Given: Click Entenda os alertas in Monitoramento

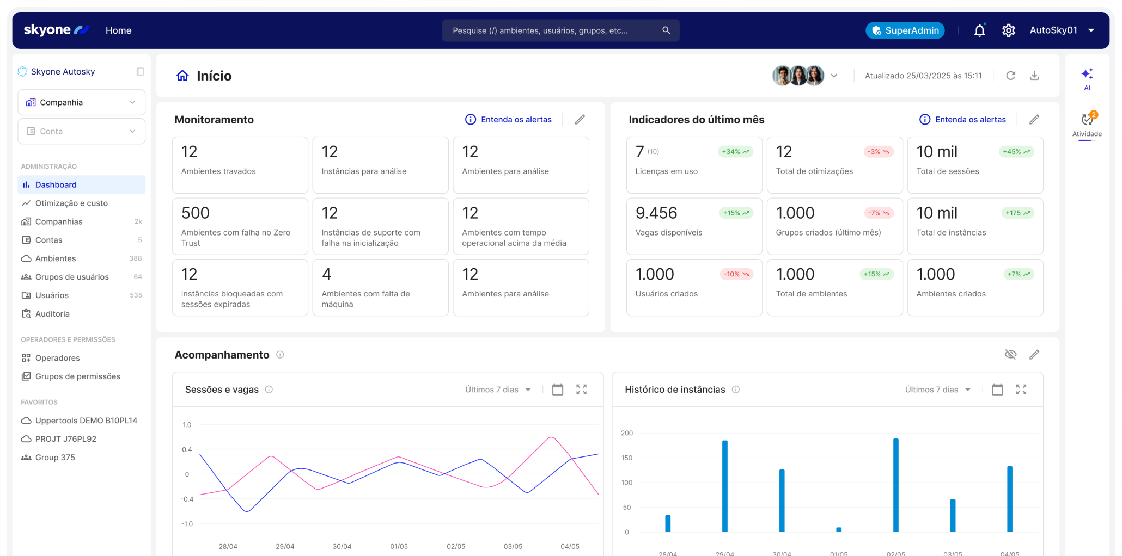Looking at the screenshot, I should [x=508, y=120].
